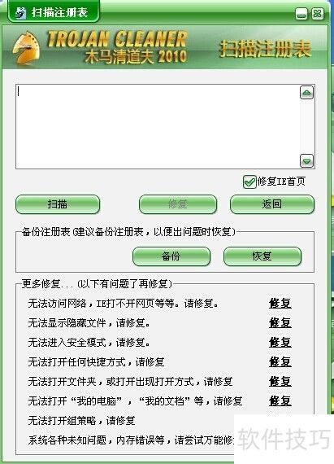Image resolution: width=334 pixels, height=464 pixels.
Task: Close the window with the green clover button
Action: (318, 14)
